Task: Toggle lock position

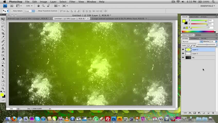Action: (x=194, y=46)
